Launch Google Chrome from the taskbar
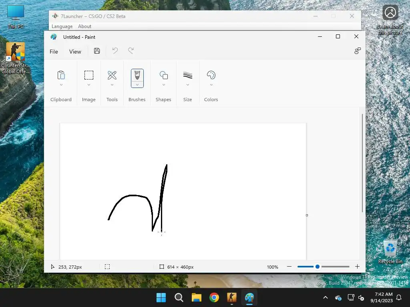The width and height of the screenshot is (410, 307). tap(214, 297)
